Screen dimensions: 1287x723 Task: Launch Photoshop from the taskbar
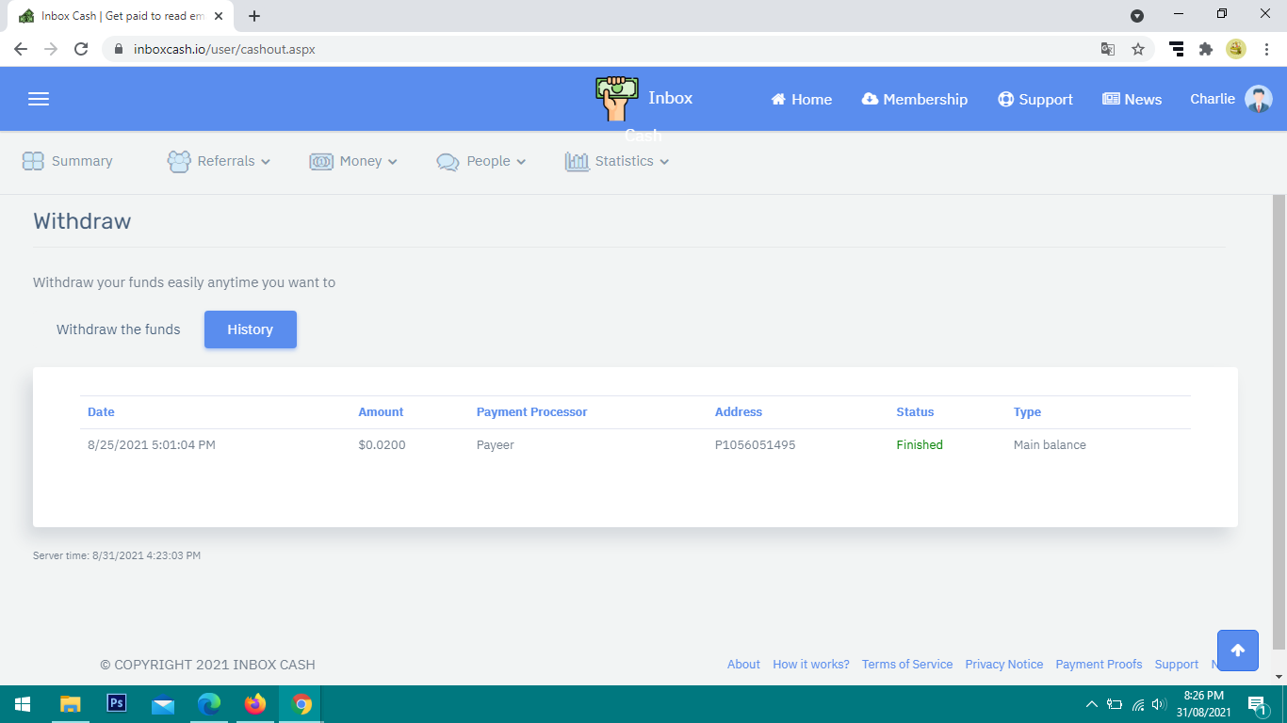(x=116, y=703)
